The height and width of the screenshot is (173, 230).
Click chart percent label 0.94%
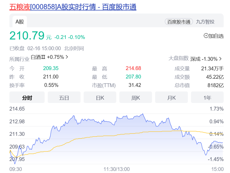216,122
